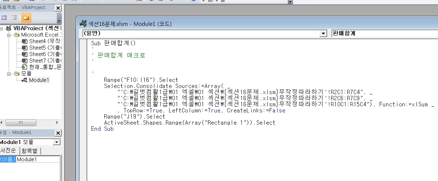Toggle Folders view in Project panel
Viewport: 438px width, 181px height.
[26, 18]
